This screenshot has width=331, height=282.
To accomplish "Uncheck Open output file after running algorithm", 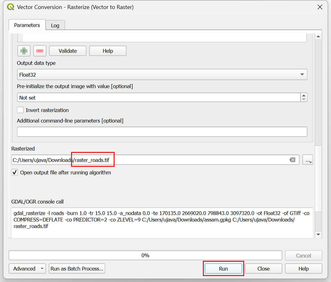I will pos(15,172).
